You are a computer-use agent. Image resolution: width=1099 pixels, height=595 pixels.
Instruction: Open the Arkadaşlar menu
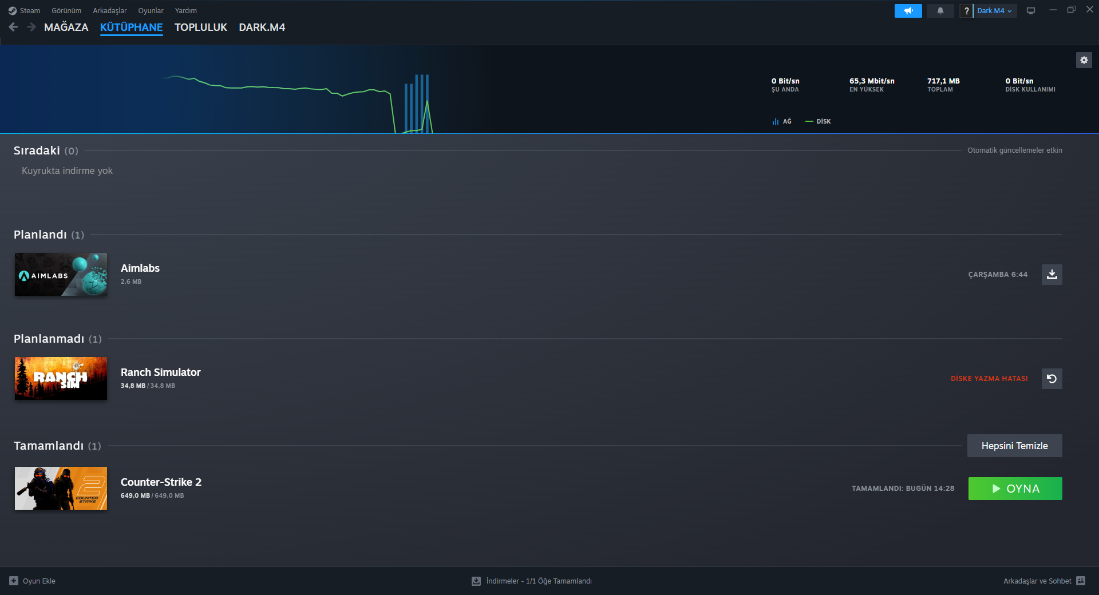click(x=110, y=11)
